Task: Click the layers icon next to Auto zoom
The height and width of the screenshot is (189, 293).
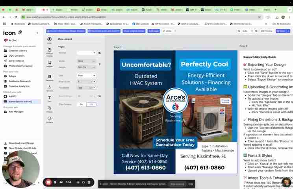Action: pyautogui.click(x=256, y=31)
